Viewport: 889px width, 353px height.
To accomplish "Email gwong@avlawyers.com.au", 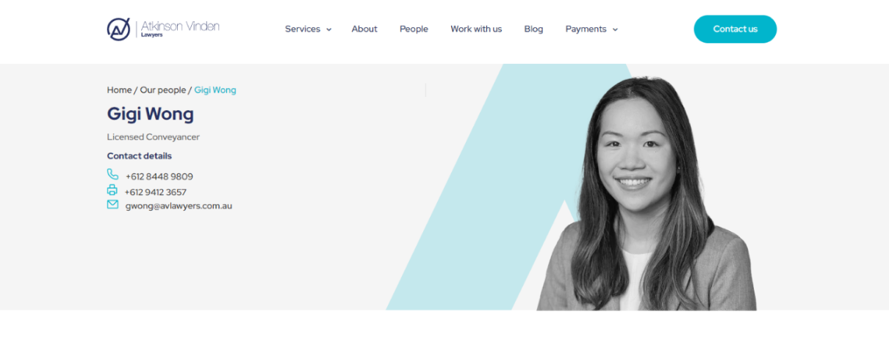I will 179,206.
